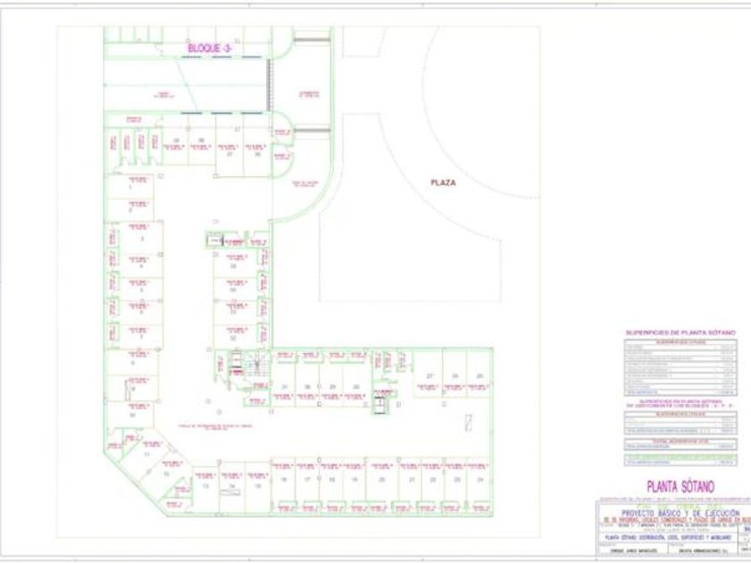
Task: Select SUPERFICIES DE PLANTA SÓTANO heading
Action: (680, 332)
